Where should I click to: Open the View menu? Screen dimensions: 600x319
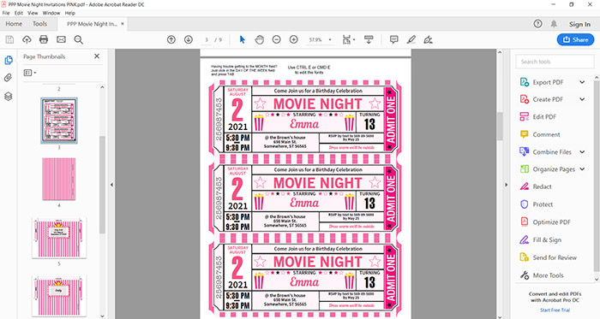pos(33,13)
